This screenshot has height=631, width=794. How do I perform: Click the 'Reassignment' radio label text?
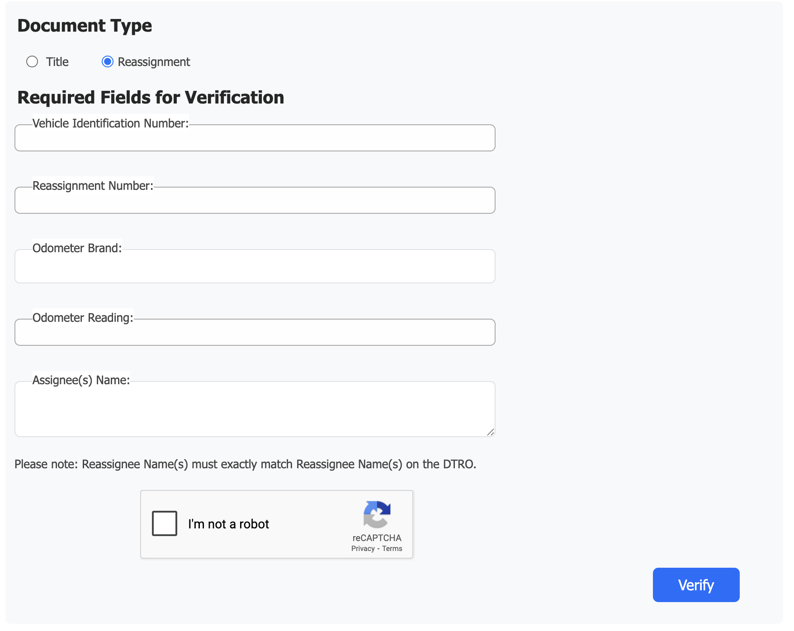point(154,62)
